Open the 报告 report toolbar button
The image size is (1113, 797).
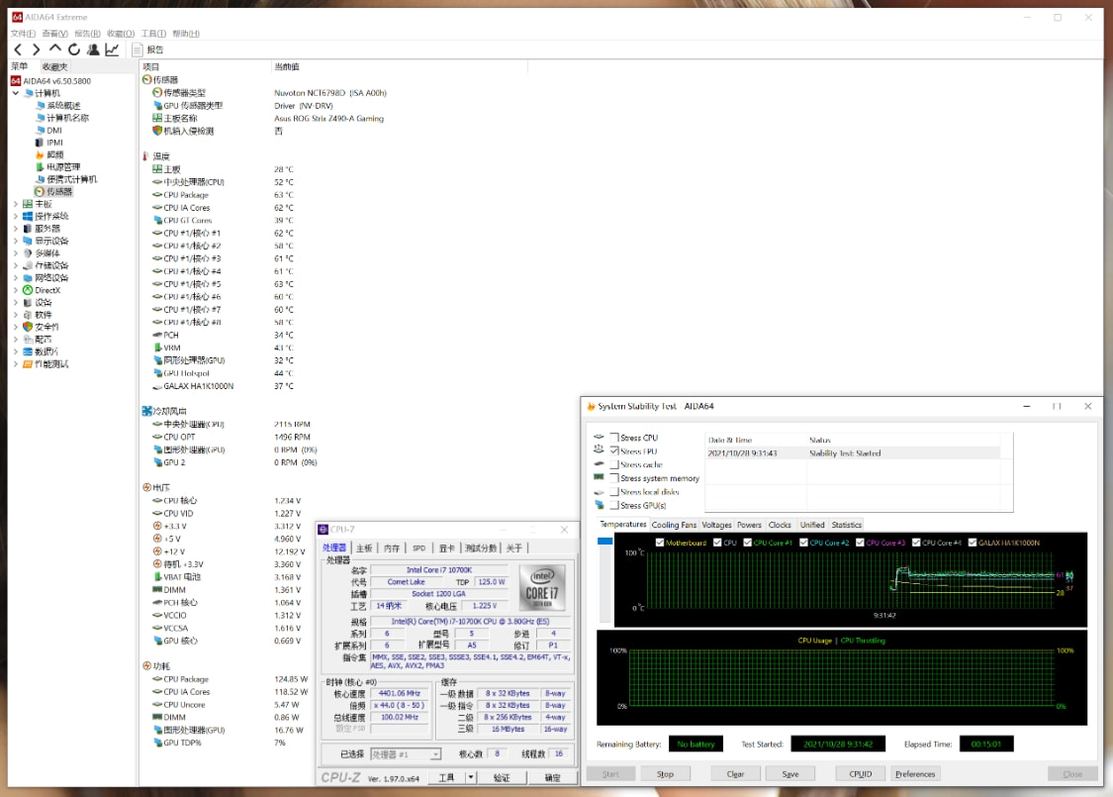[x=149, y=50]
